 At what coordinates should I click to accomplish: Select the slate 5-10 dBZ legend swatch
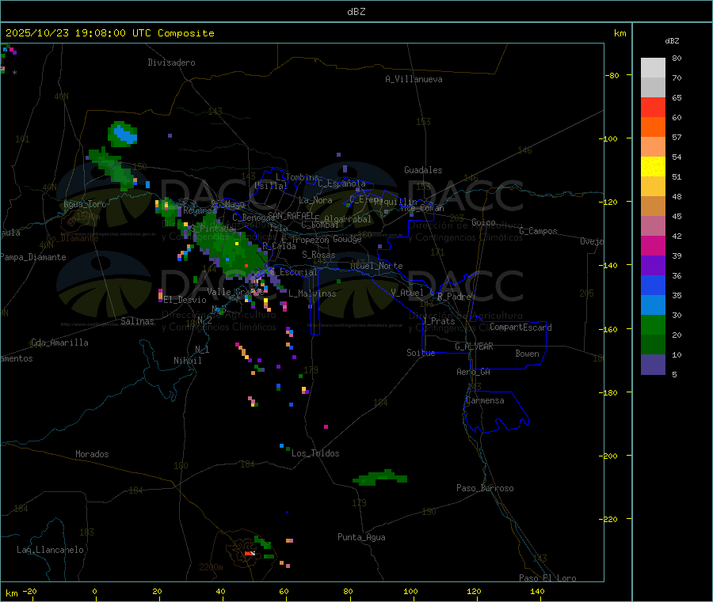653,365
